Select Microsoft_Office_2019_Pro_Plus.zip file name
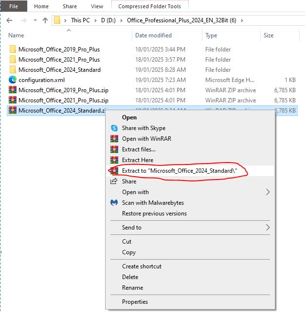 point(63,90)
